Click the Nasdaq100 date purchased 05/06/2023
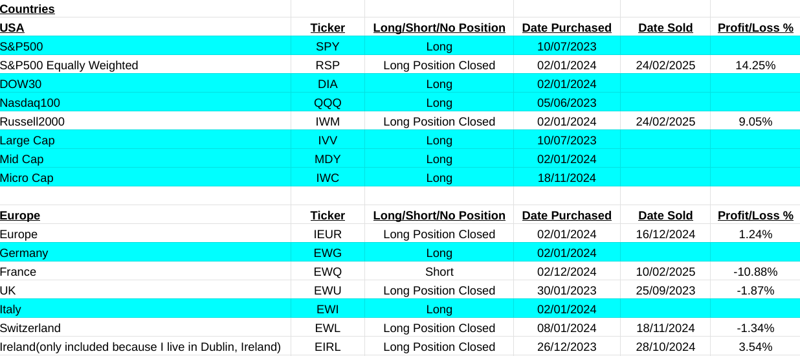The width and height of the screenshot is (800, 356). (566, 103)
